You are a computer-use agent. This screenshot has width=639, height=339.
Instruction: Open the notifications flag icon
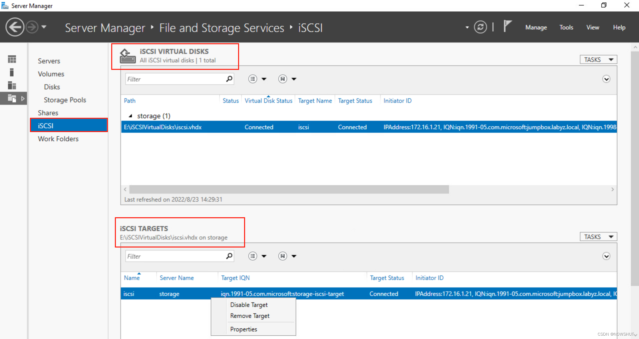click(x=507, y=26)
